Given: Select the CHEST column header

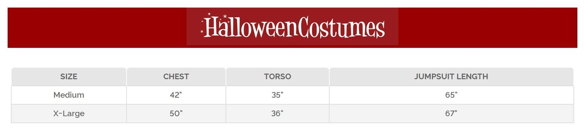Looking at the screenshot, I should [x=176, y=76].
